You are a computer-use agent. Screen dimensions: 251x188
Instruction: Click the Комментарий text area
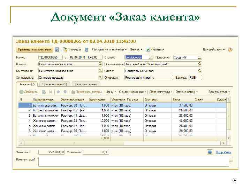(x=134, y=162)
